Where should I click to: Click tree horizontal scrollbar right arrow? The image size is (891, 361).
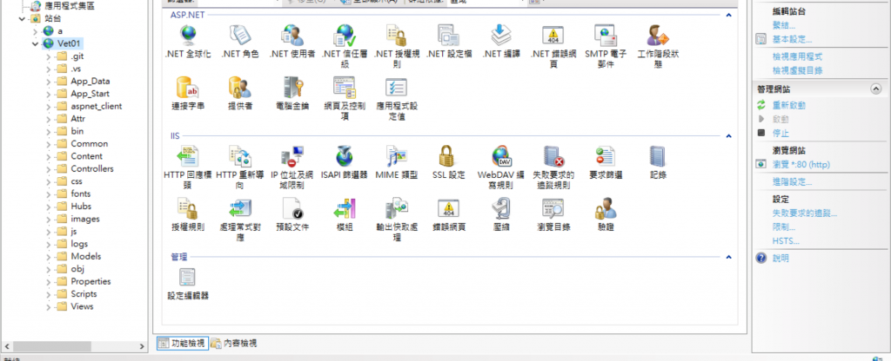pos(142,345)
